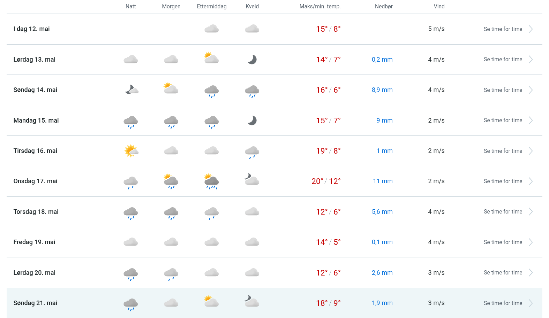Click the sunny icon for Tirsdag 16. mai night
This screenshot has width=549, height=318.
(131, 151)
